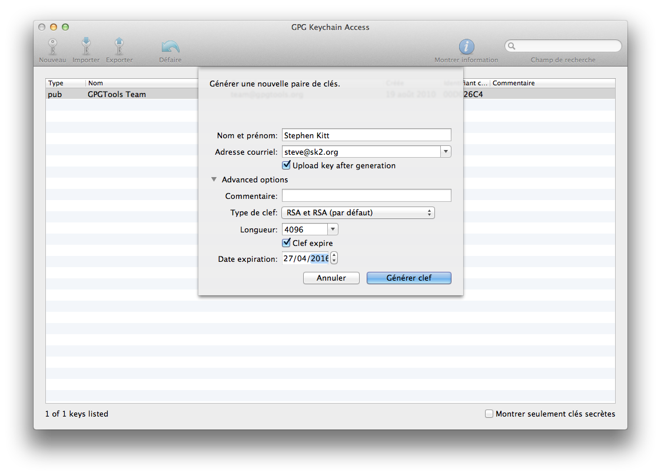Click the Importer toolbar icon
661x476 pixels.
86,46
